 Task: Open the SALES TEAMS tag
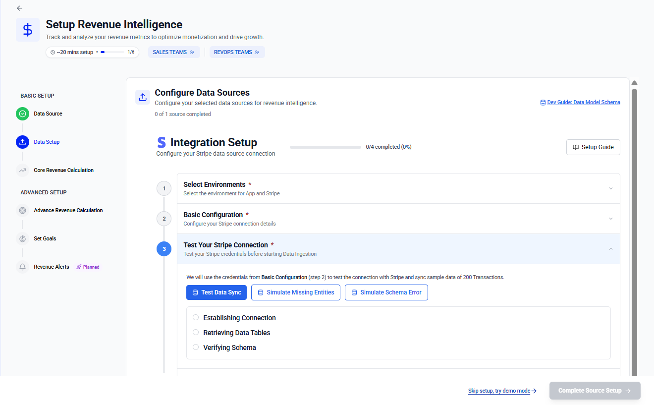point(174,52)
